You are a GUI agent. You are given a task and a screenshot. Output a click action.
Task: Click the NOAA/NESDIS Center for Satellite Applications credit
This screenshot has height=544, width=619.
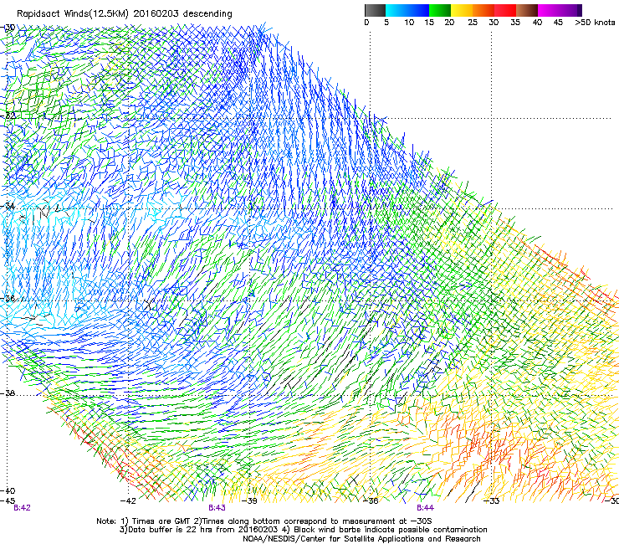tap(361, 539)
